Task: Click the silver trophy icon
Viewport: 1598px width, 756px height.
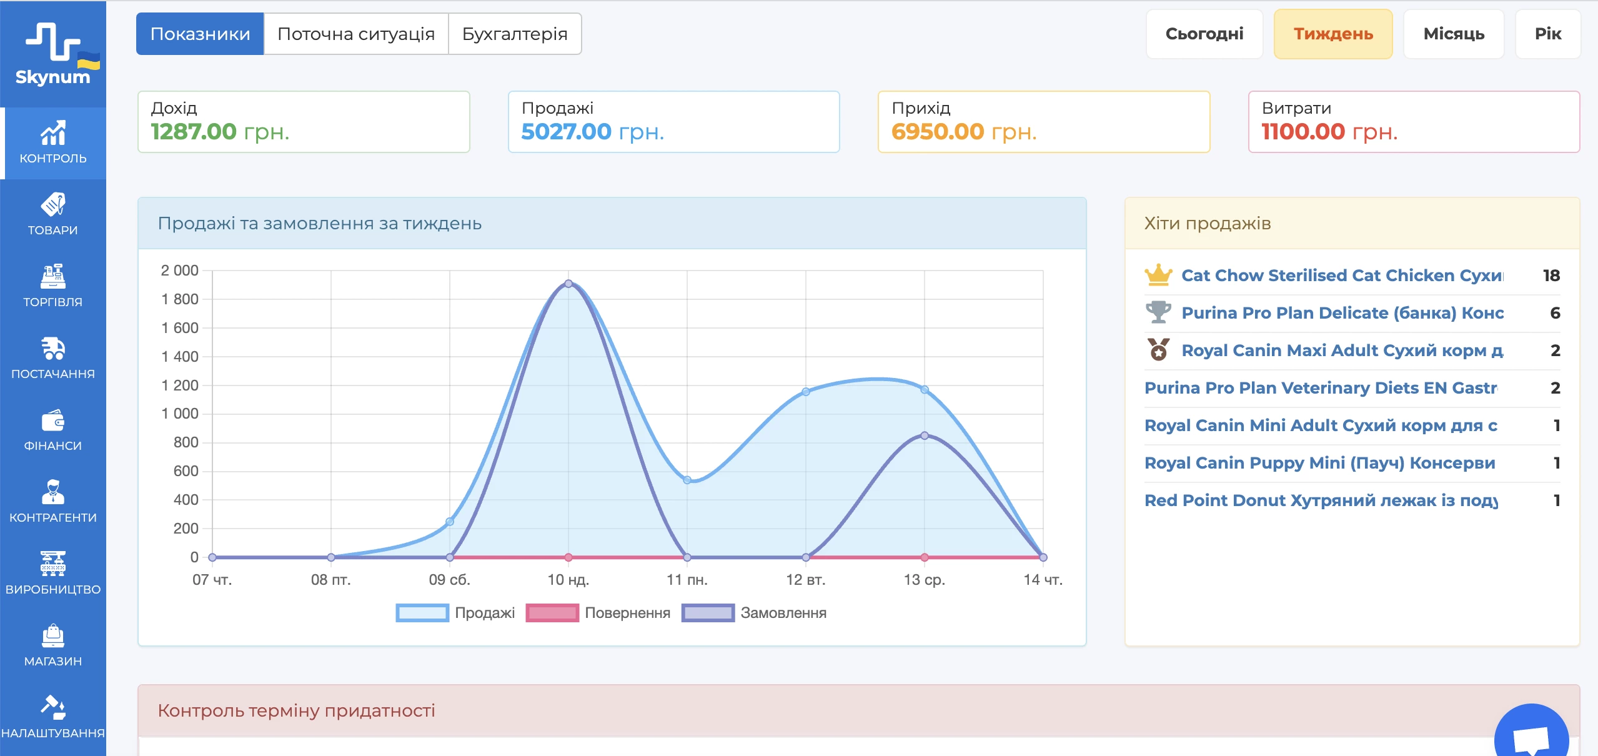Action: click(1158, 312)
